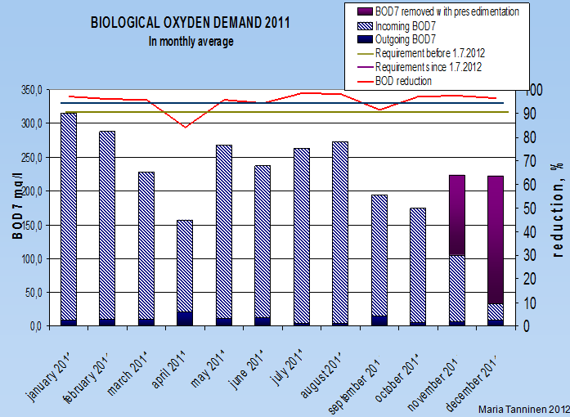Click the x-axis label 'april 201'
570x417 pixels.
(x=169, y=370)
